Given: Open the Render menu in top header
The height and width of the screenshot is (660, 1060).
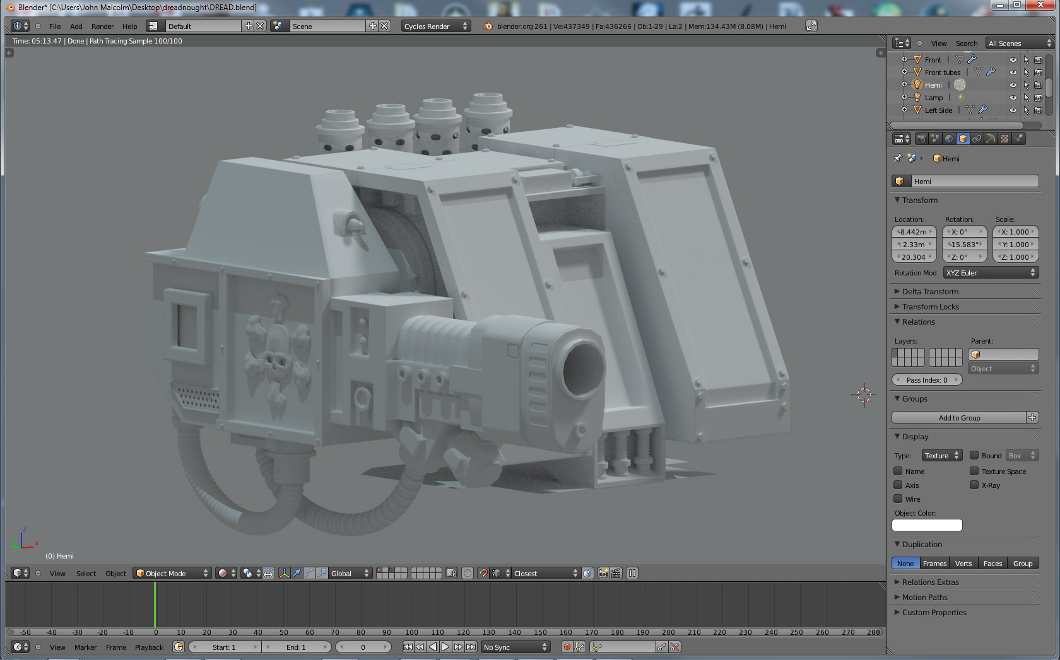Looking at the screenshot, I should (102, 26).
